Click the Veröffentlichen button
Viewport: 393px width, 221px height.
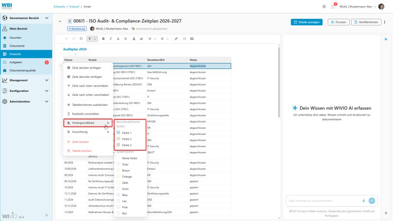click(x=366, y=22)
